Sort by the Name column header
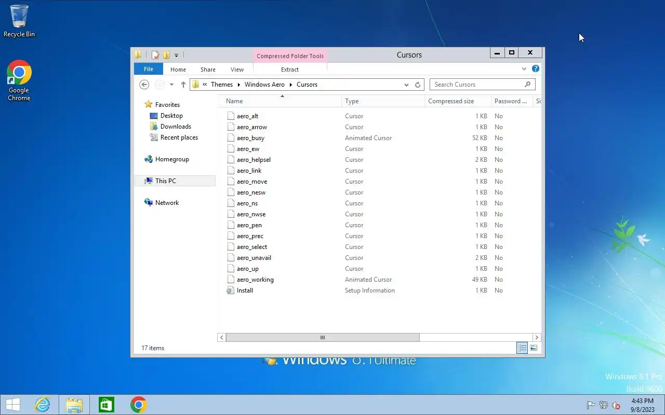Image resolution: width=665 pixels, height=415 pixels. (x=280, y=101)
